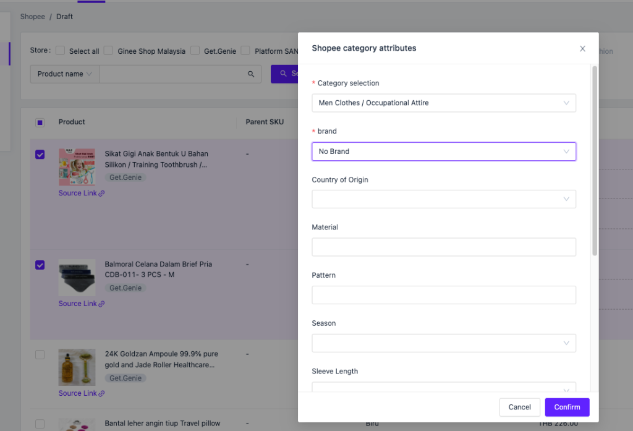633x431 pixels.
Task: Click the Product column header
Action: click(72, 122)
